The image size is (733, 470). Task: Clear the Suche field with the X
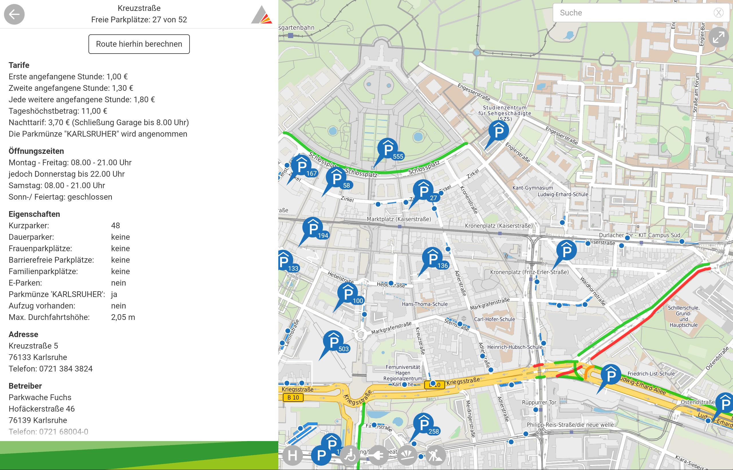[718, 13]
